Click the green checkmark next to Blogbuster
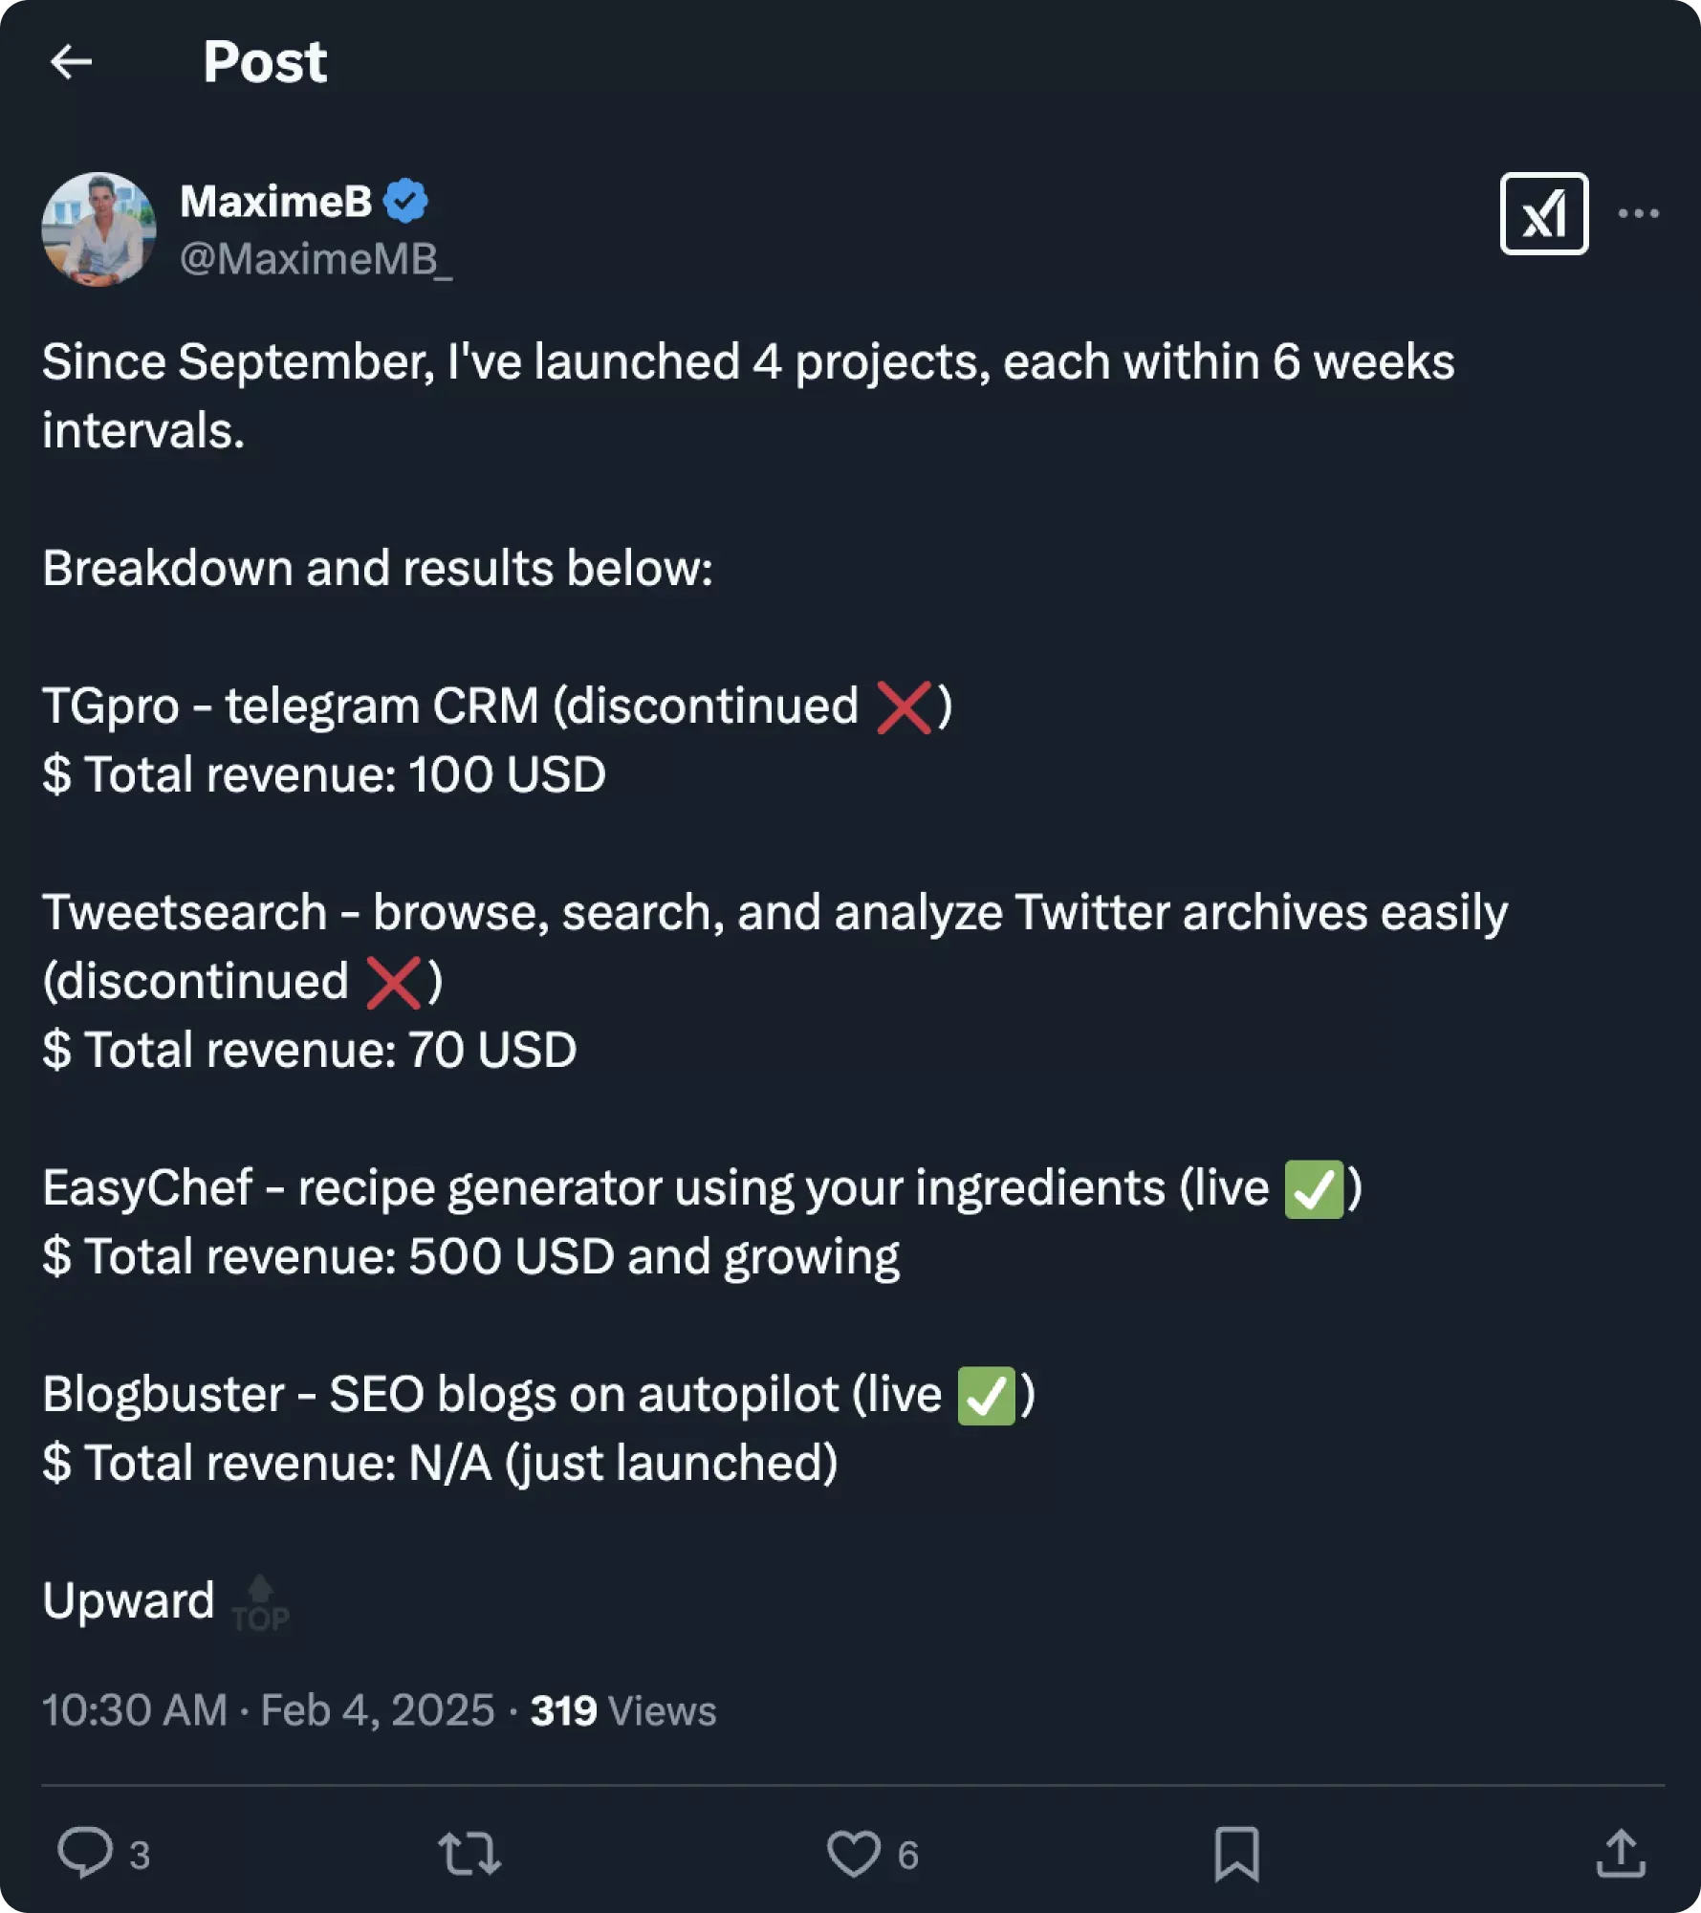This screenshot has height=1913, width=1701. [986, 1396]
